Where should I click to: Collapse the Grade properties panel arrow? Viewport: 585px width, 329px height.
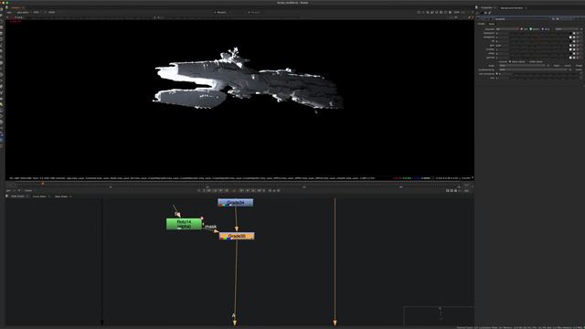point(477,18)
